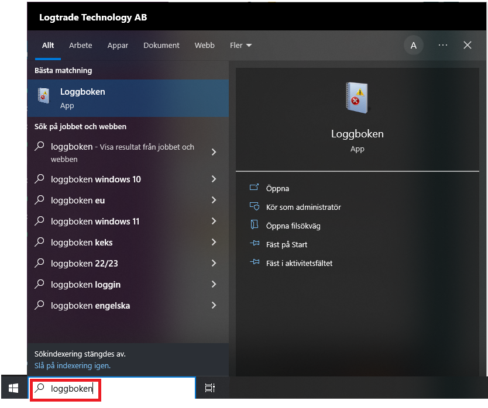
Task: Select suggestion loggboken windows 11
Action: coord(95,221)
